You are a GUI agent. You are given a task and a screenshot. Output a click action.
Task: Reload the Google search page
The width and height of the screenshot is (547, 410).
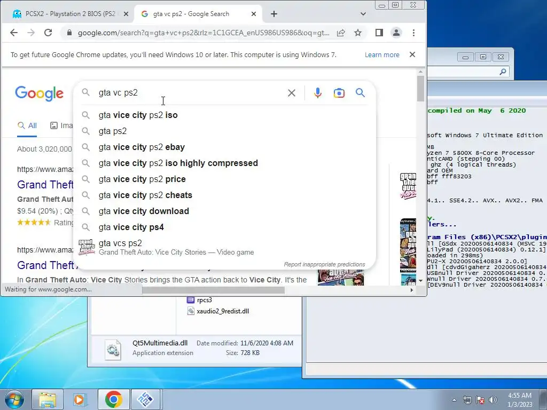pyautogui.click(x=48, y=33)
